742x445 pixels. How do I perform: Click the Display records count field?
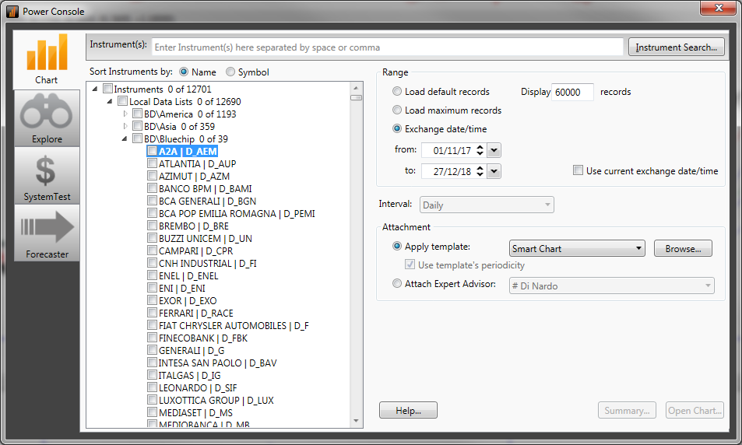pyautogui.click(x=572, y=92)
